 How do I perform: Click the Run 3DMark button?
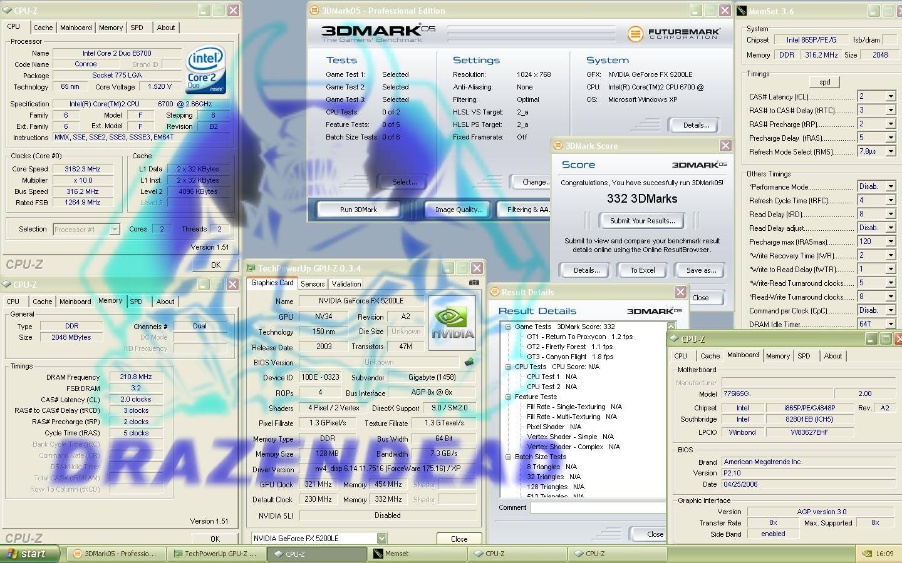[358, 210]
